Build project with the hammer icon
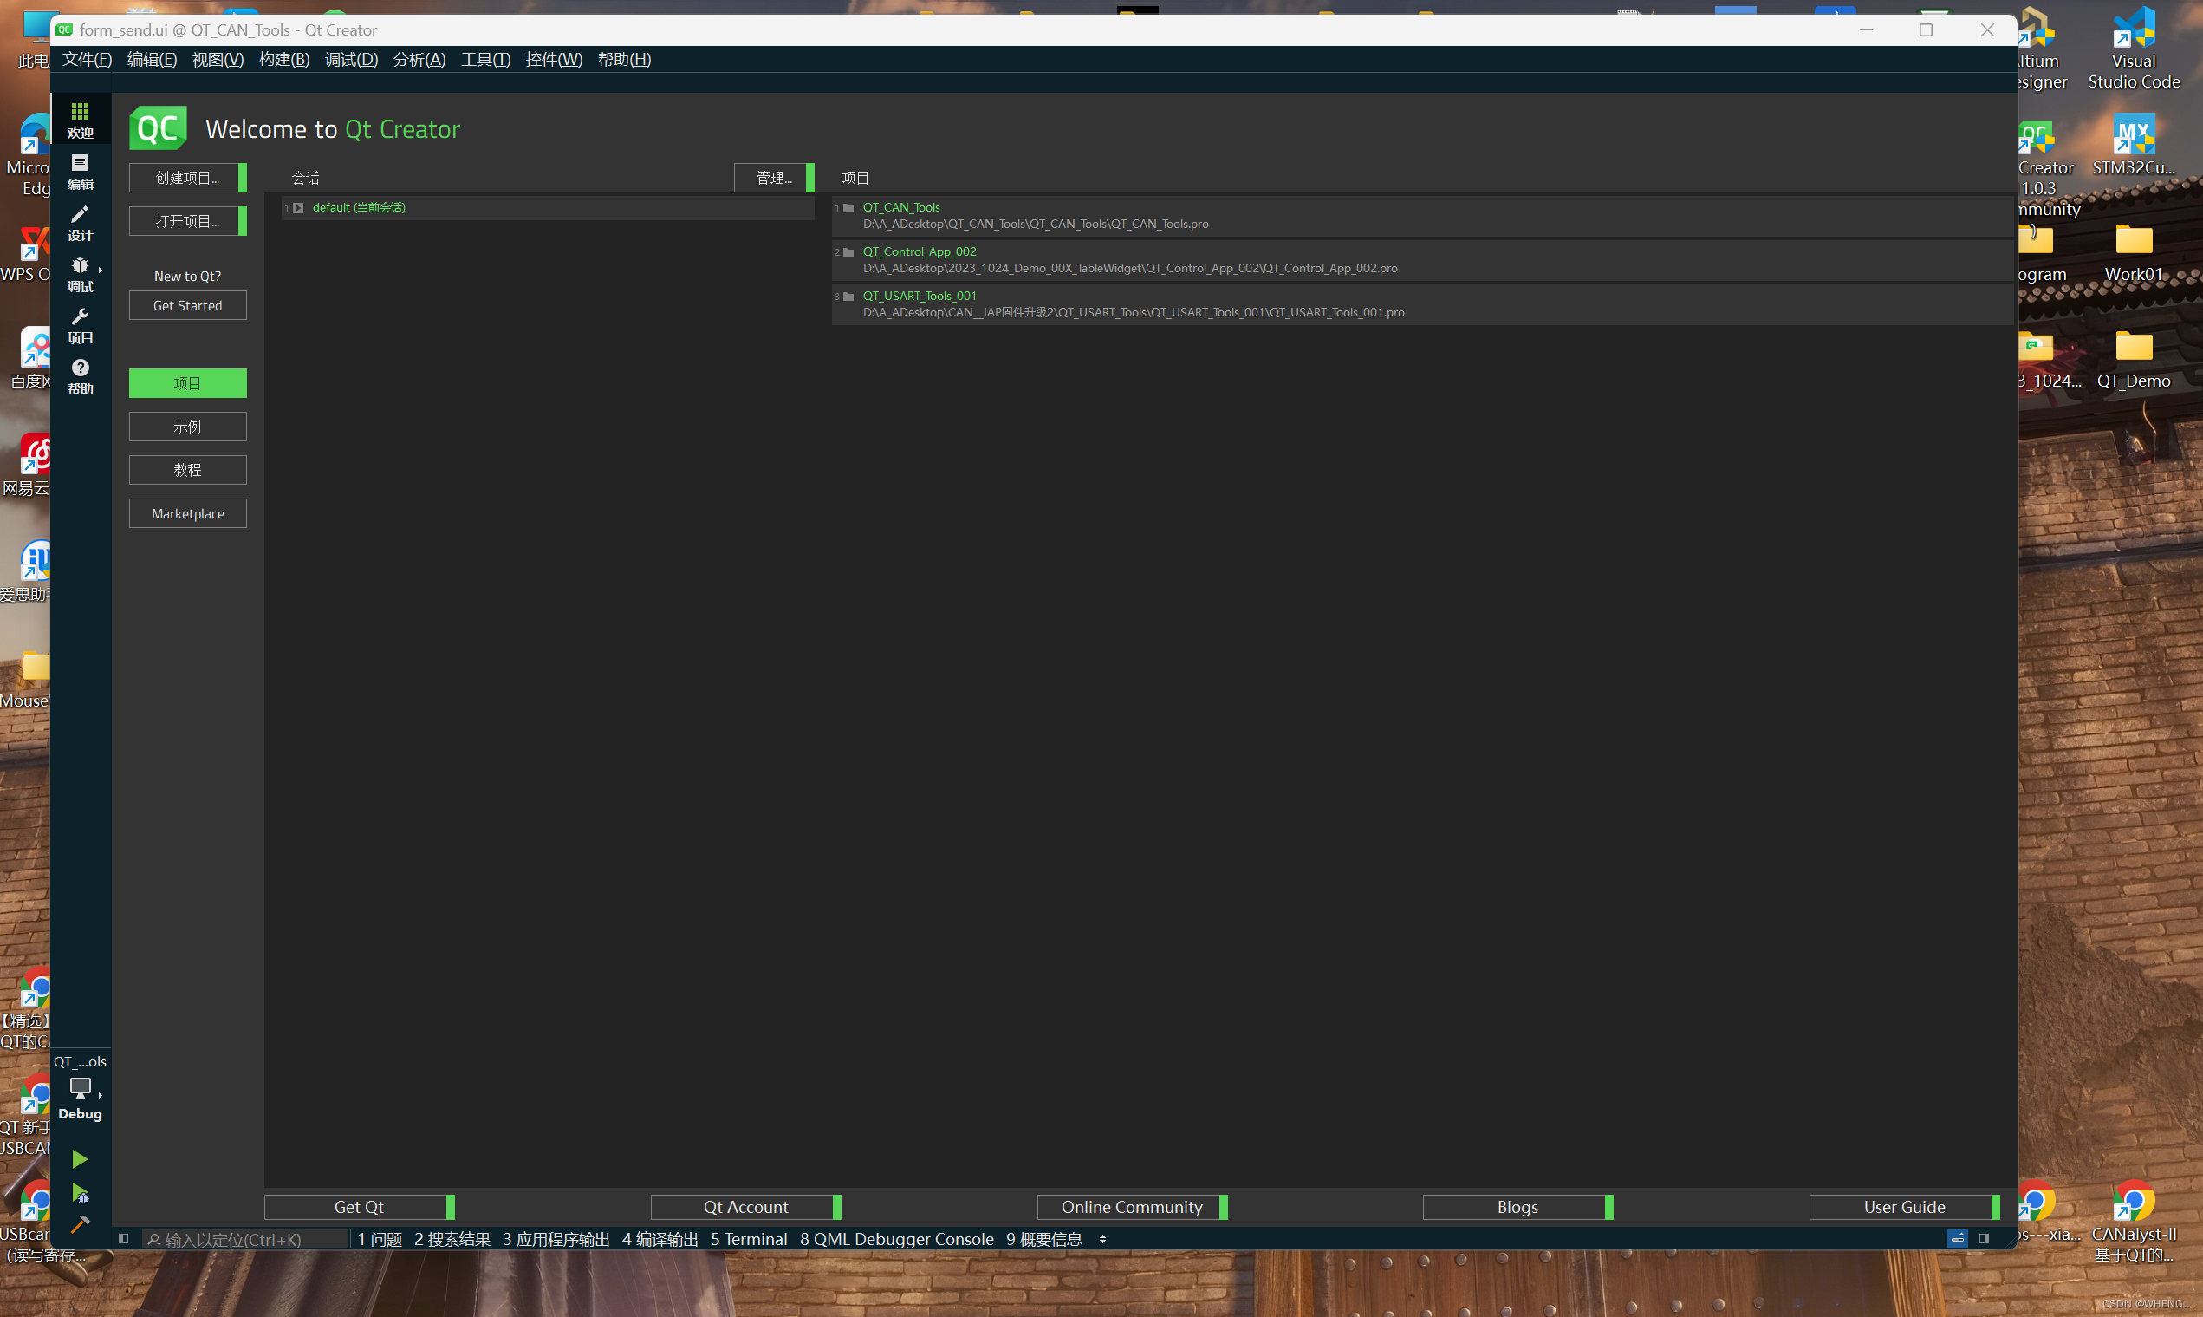Viewport: 2203px width, 1317px height. click(x=80, y=1225)
